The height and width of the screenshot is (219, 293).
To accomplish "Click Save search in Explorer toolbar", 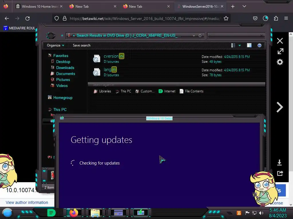I will [82, 45].
